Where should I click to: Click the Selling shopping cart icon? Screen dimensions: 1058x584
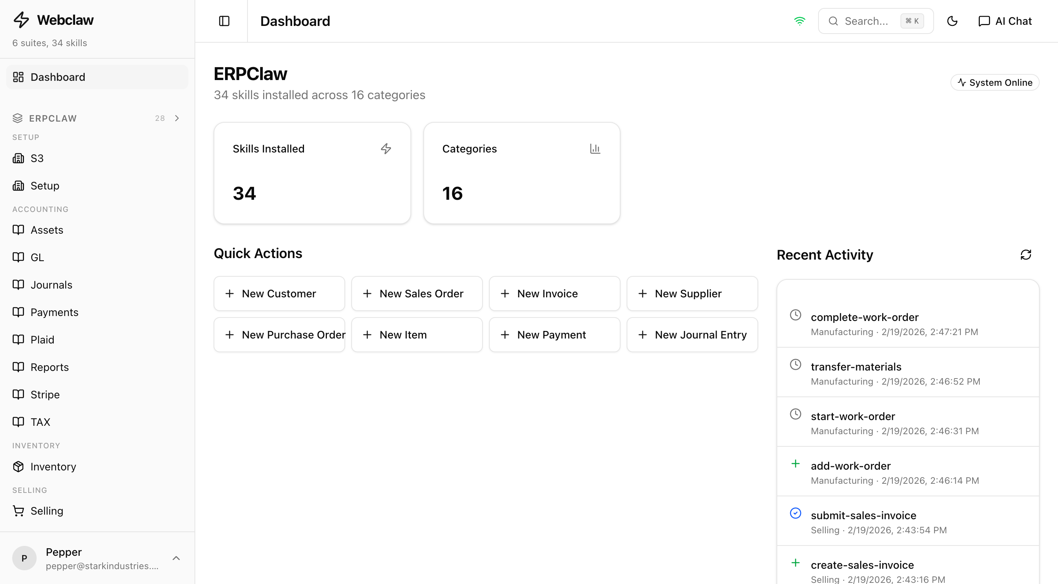(18, 511)
